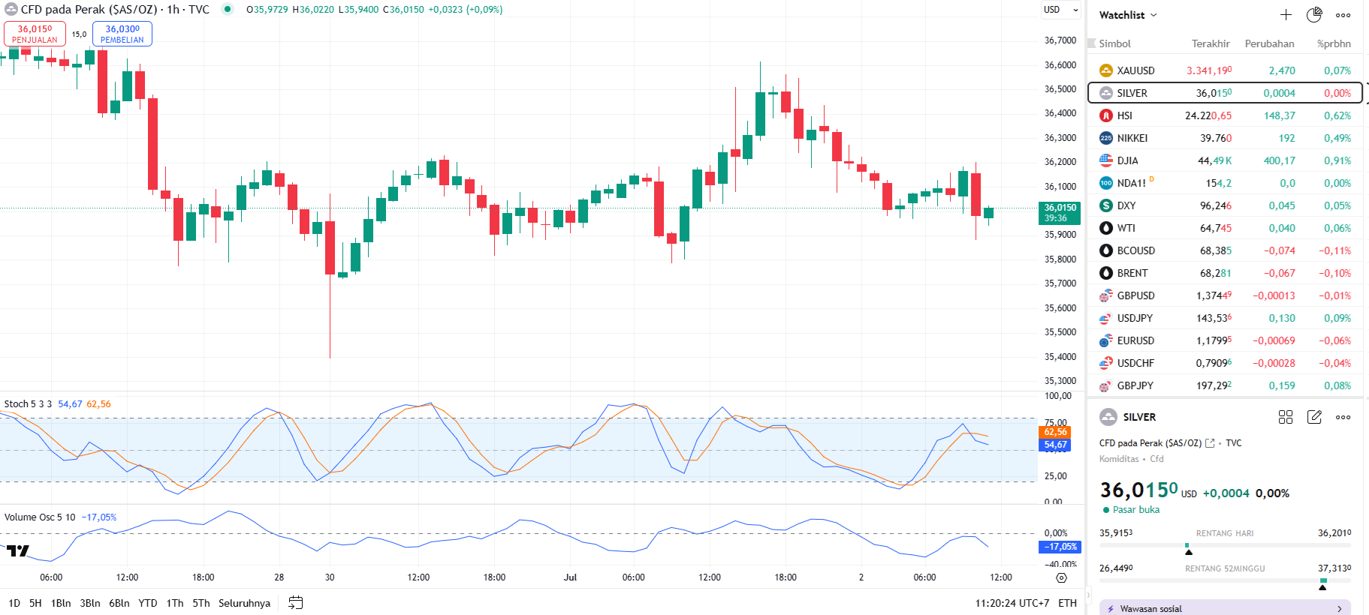Open the advanced view pie chart icon
The height and width of the screenshot is (615, 1369).
click(x=1314, y=15)
